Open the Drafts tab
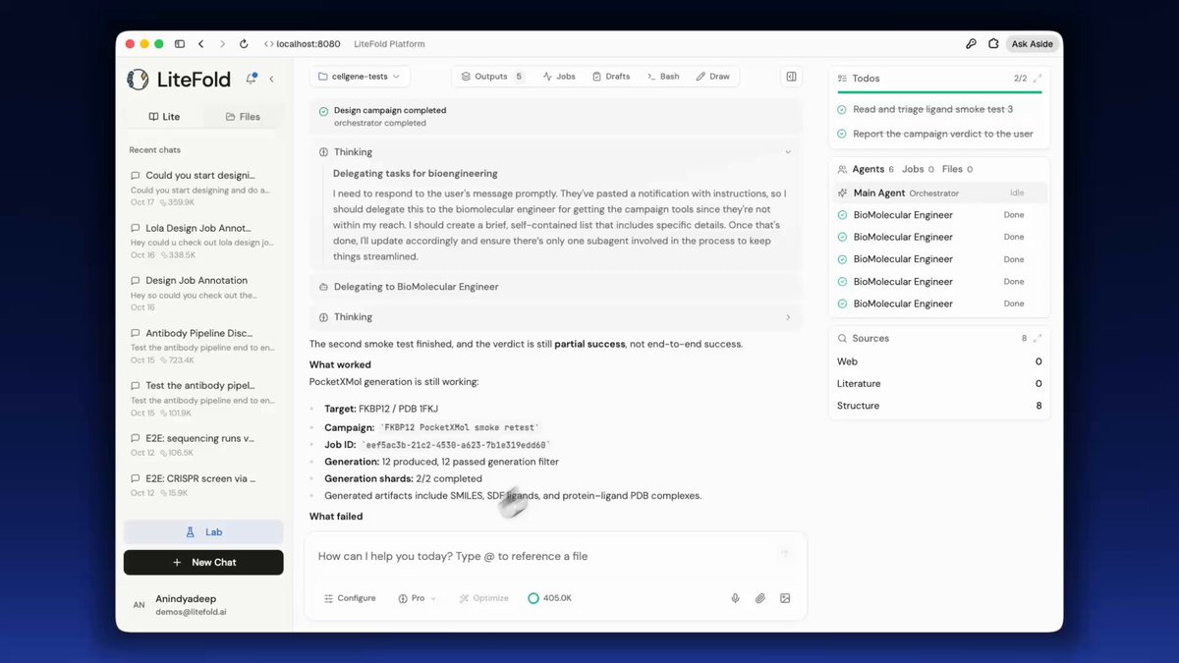Screen dimensions: 1179x663 [x=610, y=76]
